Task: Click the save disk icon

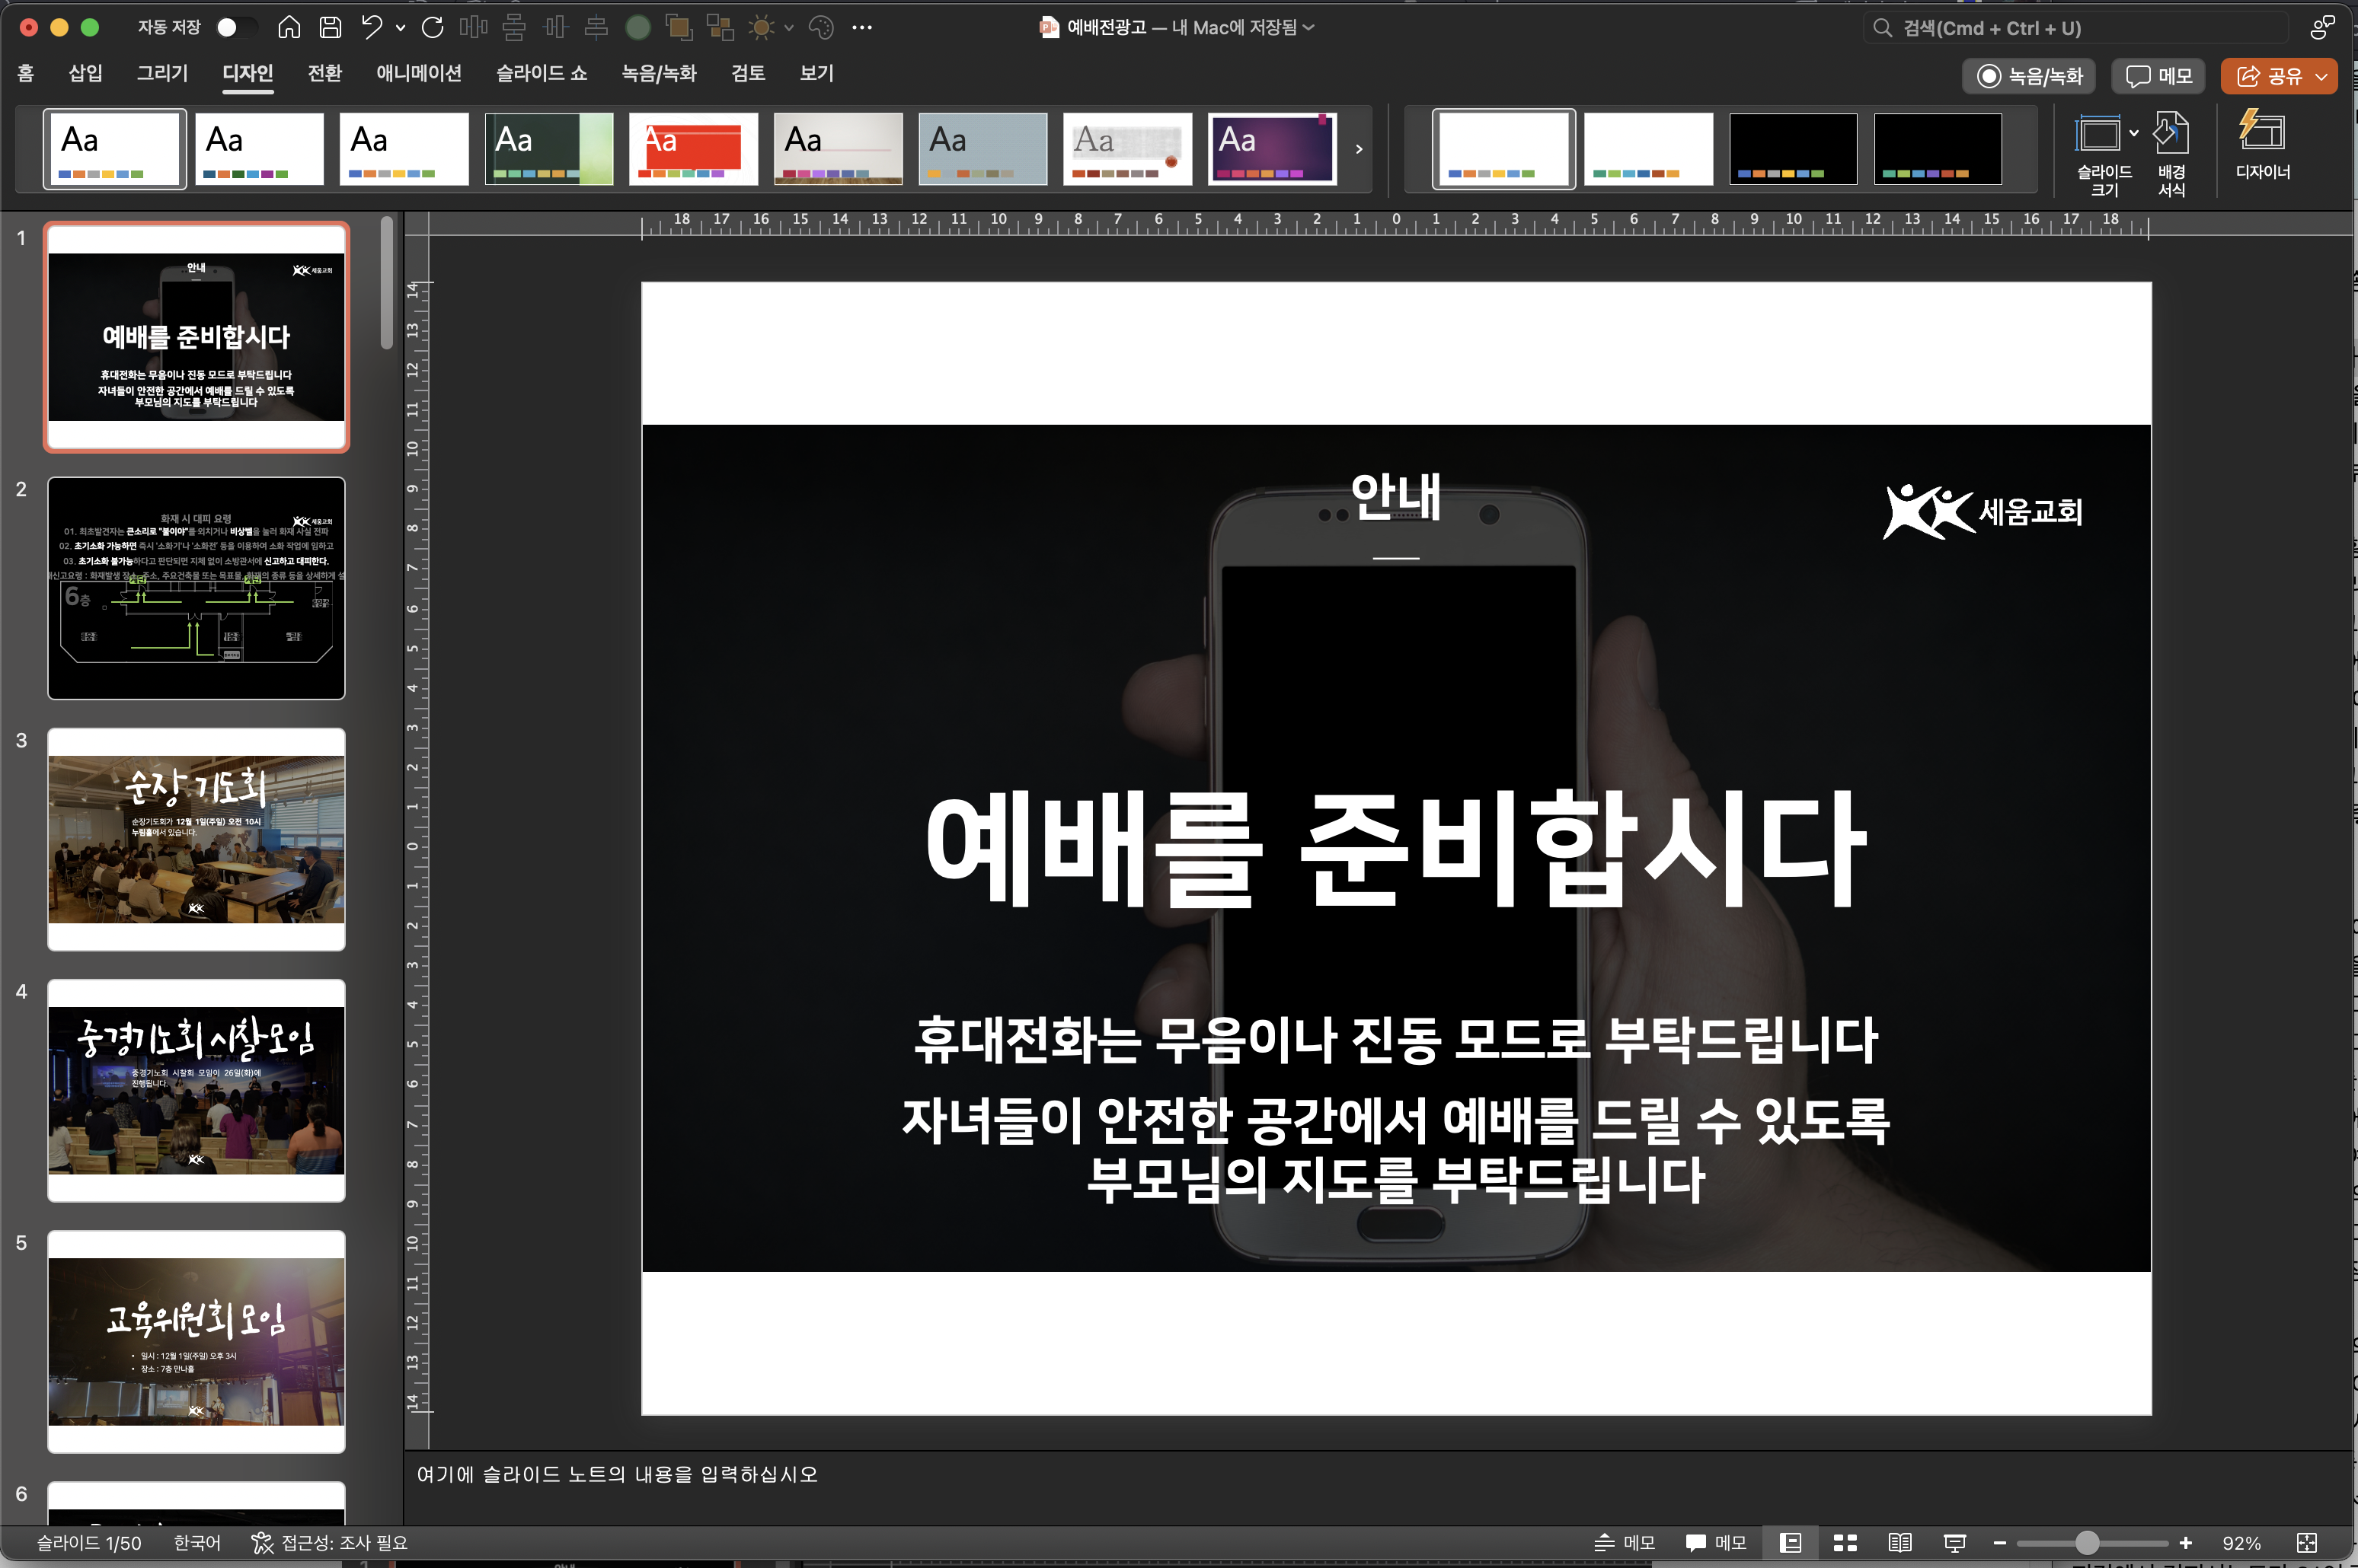Action: click(330, 27)
